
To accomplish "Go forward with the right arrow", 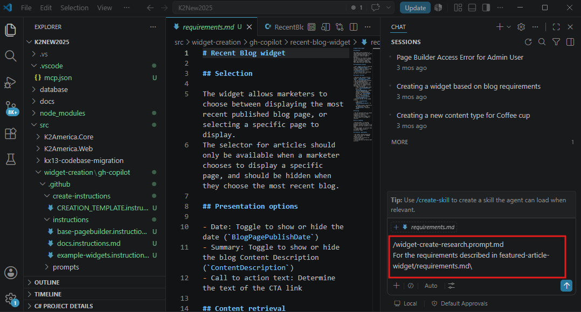I will tap(164, 8).
